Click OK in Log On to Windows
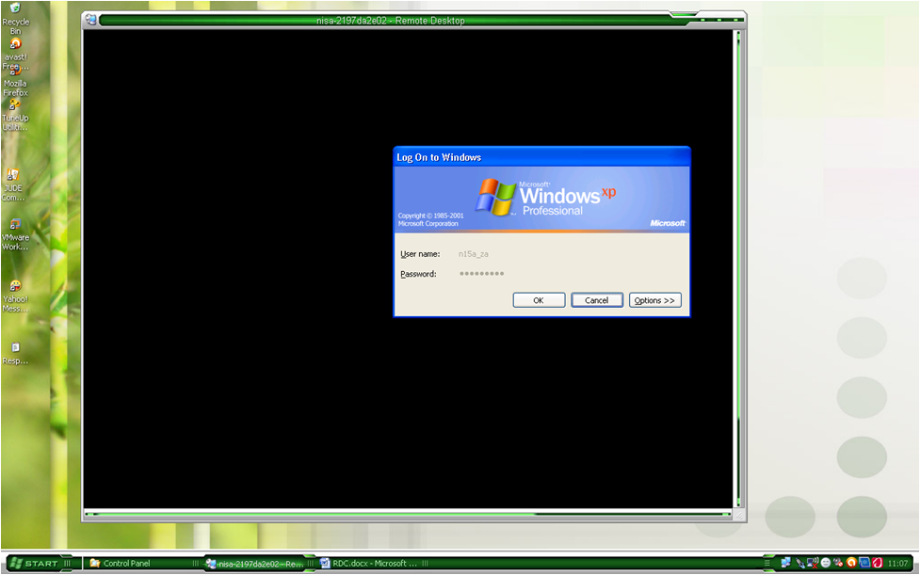The image size is (920, 575). tap(539, 300)
